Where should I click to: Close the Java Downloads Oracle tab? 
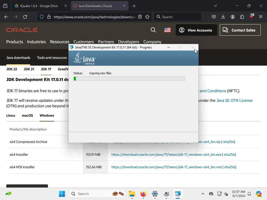point(124,6)
